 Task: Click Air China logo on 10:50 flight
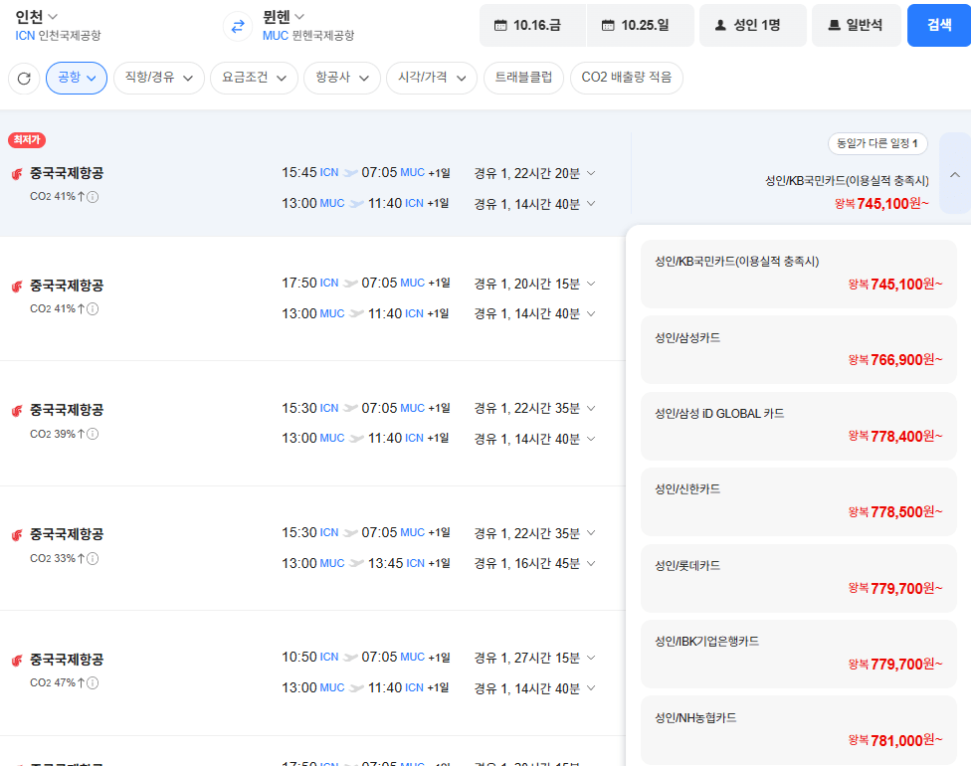click(x=17, y=661)
